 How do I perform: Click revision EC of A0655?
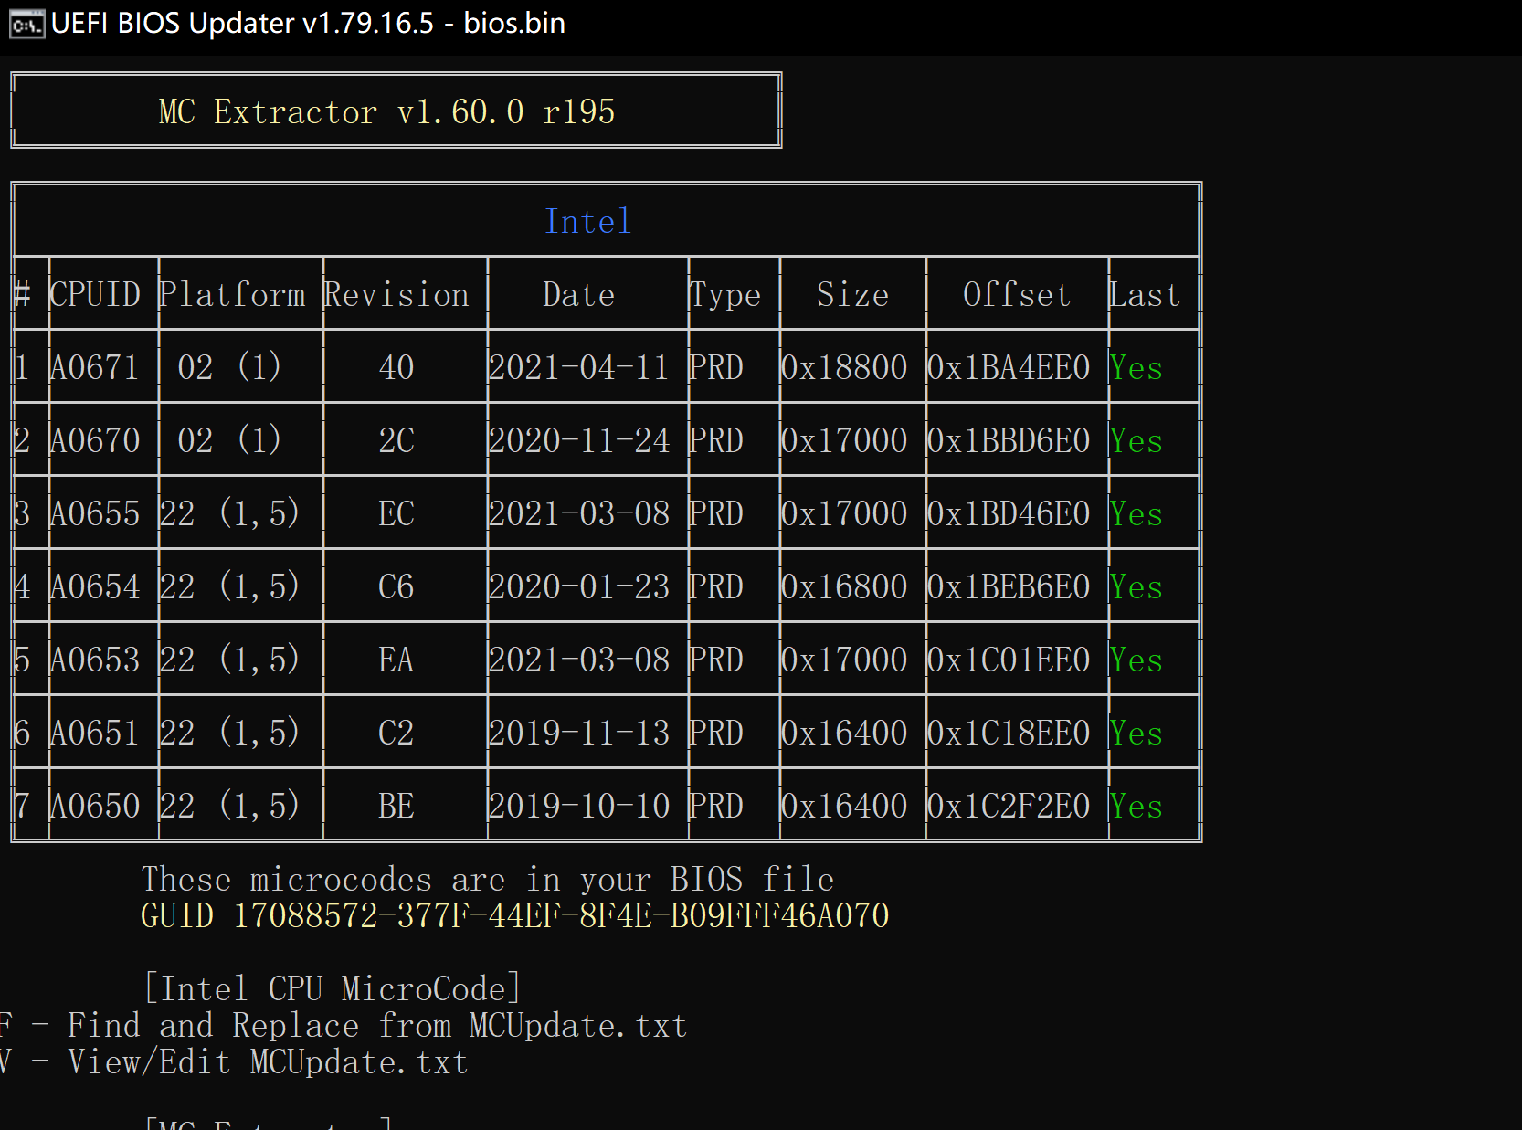tap(396, 513)
